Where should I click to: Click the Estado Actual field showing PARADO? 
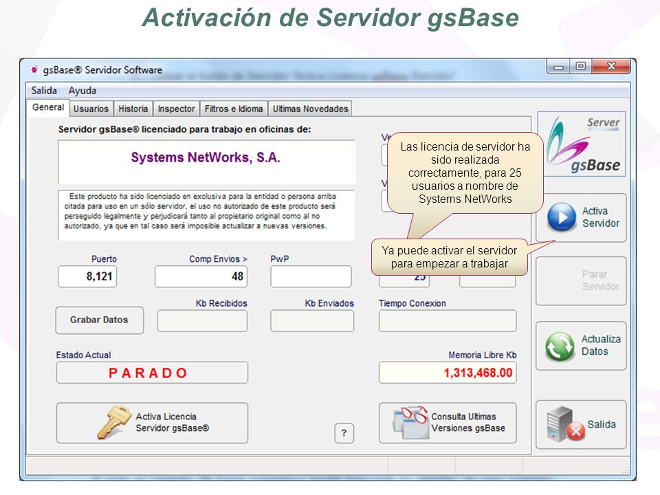(152, 373)
